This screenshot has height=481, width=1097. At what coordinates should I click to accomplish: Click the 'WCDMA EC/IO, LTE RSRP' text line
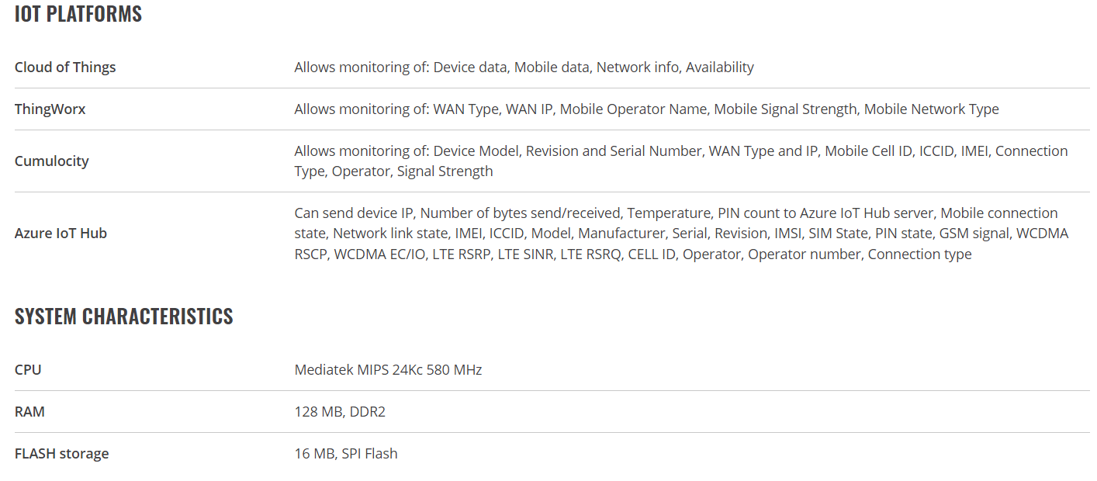point(633,254)
